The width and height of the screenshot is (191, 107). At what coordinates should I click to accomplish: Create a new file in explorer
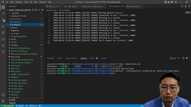click(x=33, y=10)
